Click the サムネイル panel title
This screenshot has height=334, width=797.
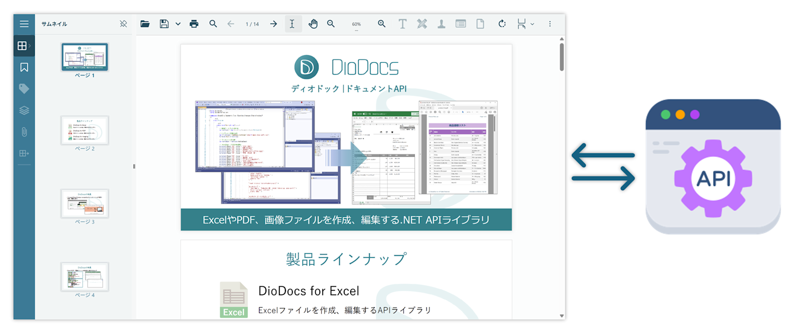pyautogui.click(x=54, y=24)
